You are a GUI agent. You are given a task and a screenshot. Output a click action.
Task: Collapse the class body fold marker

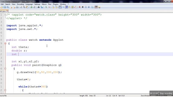[x=5, y=43]
